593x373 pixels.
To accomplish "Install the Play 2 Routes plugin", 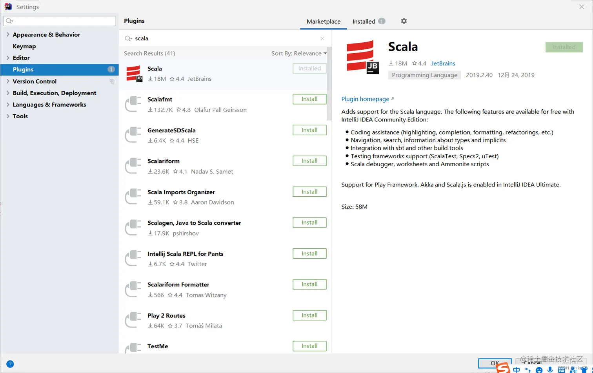I will pyautogui.click(x=309, y=315).
